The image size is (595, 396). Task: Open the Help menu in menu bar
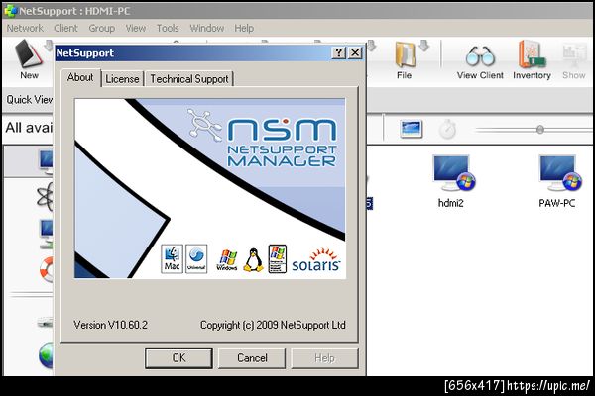pos(244,28)
